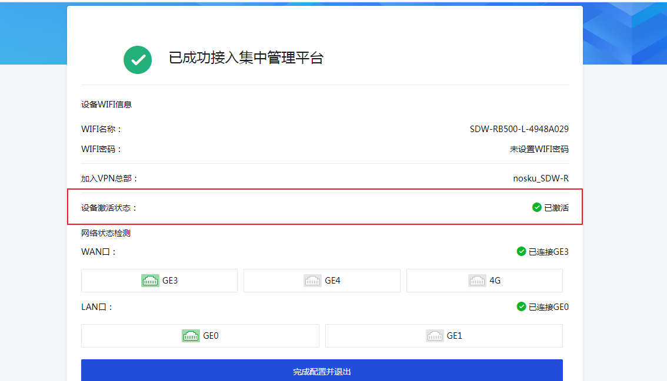Click the large green success checkmark icon
Image resolution: width=667 pixels, height=381 pixels.
[x=138, y=60]
